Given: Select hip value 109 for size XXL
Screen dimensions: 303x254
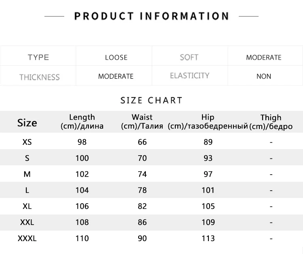Looking at the screenshot, I should (208, 222).
